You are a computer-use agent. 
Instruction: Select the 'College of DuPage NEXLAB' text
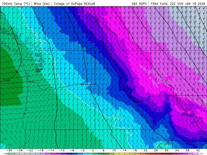click(74, 4)
